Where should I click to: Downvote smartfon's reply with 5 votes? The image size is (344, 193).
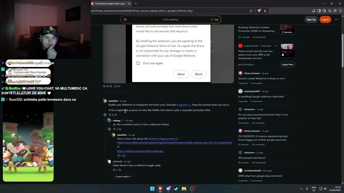pos(124,155)
